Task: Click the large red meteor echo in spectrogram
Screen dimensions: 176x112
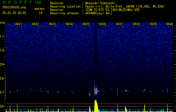Action: click(96, 91)
